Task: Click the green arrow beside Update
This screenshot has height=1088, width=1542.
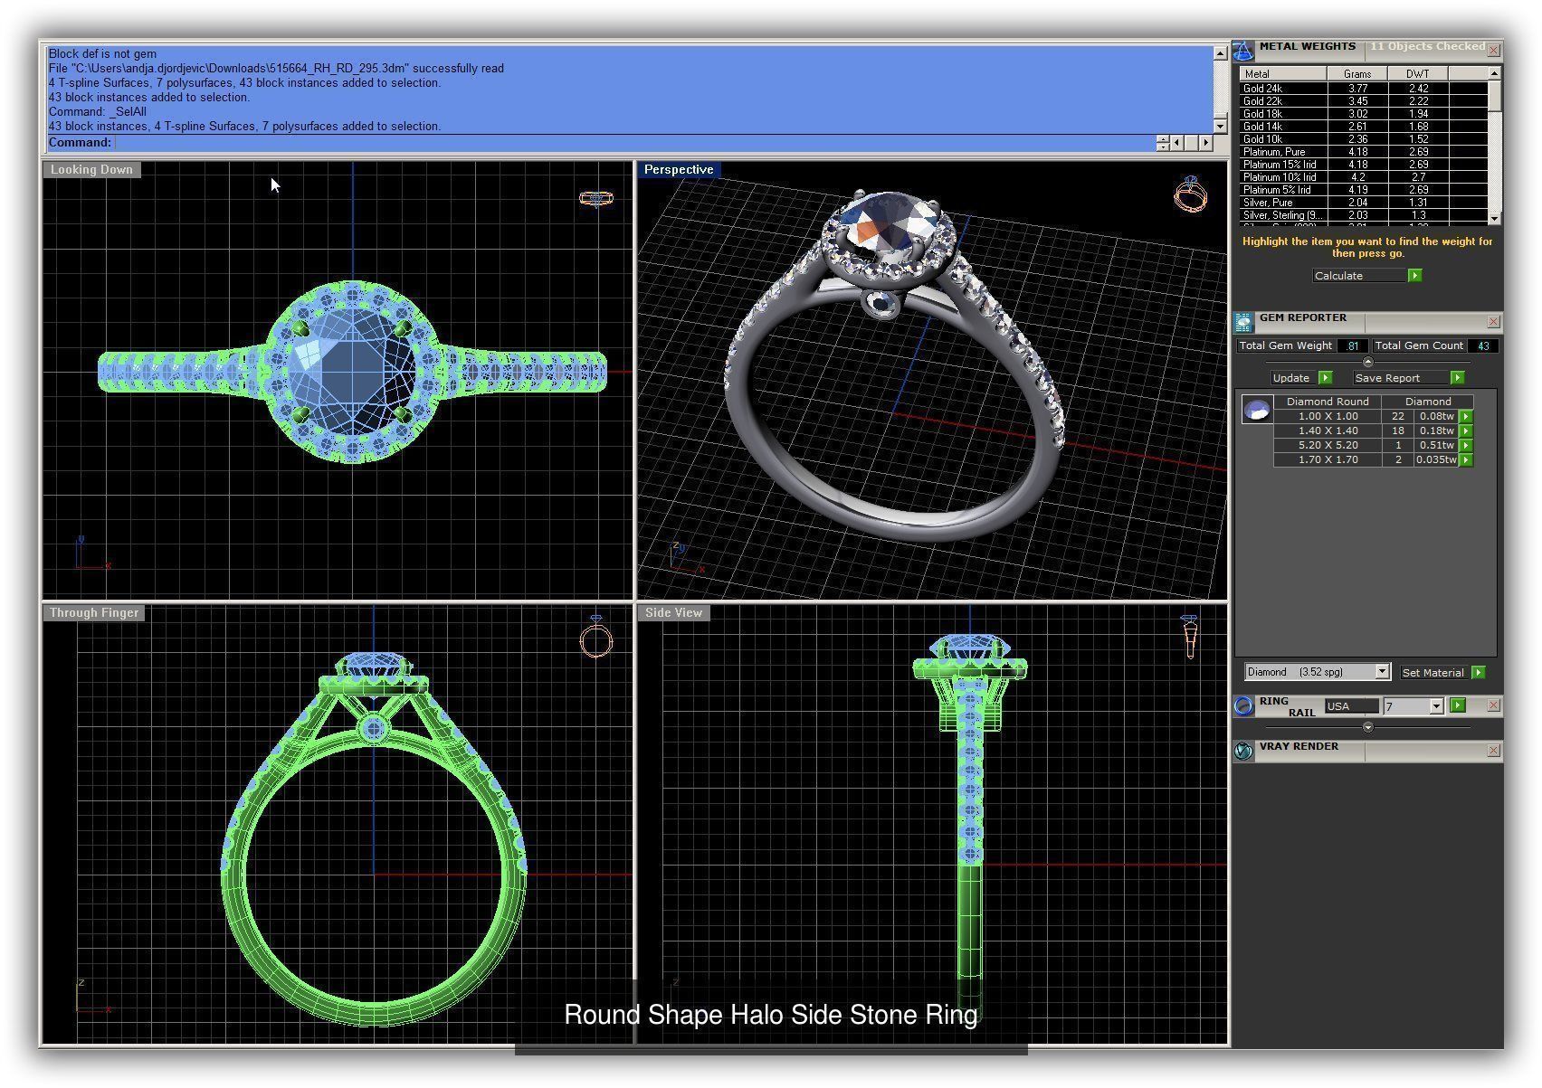Action: pos(1325,378)
